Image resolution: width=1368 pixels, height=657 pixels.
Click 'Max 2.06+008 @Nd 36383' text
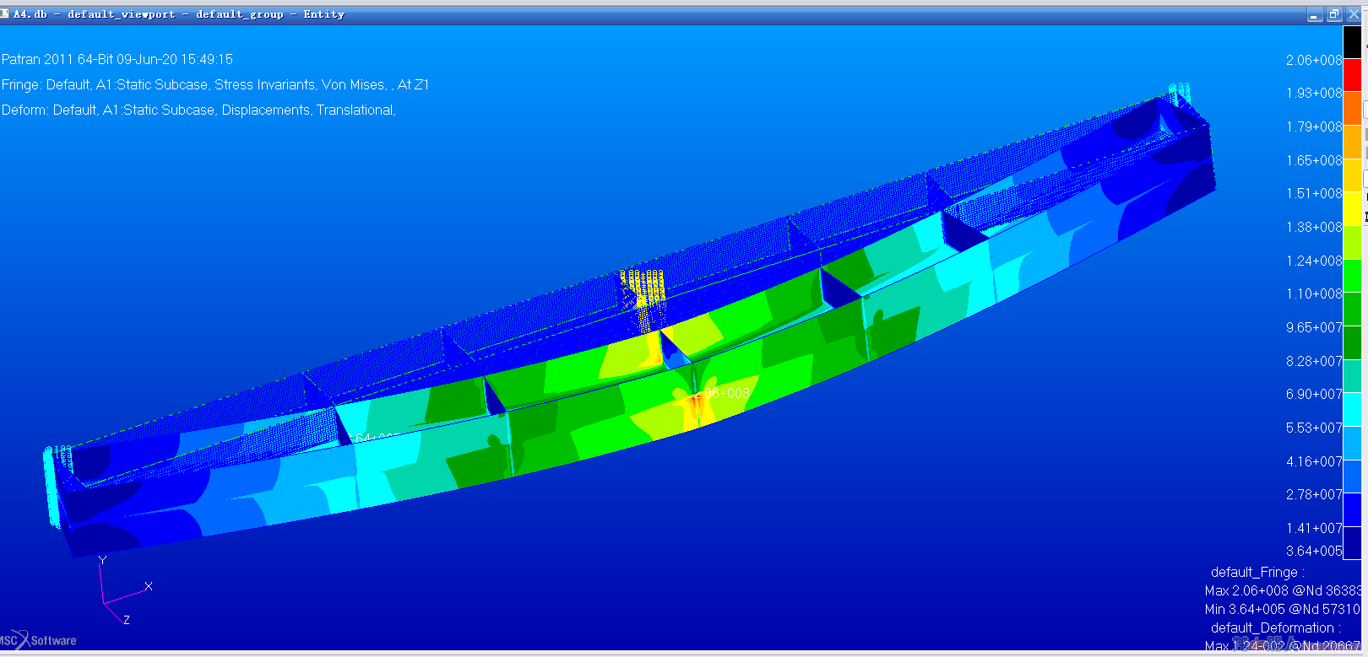pyautogui.click(x=1283, y=590)
